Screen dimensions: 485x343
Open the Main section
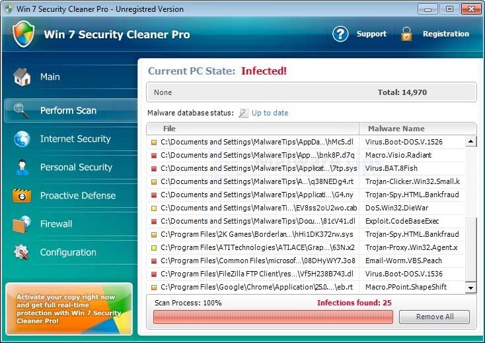(x=50, y=77)
